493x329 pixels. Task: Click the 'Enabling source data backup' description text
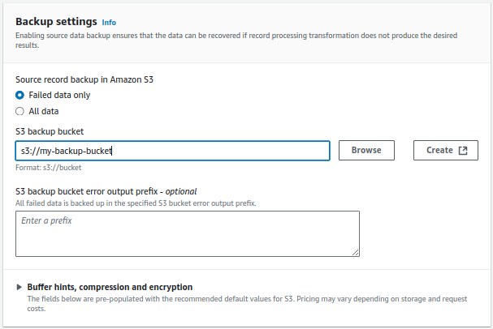click(236, 41)
